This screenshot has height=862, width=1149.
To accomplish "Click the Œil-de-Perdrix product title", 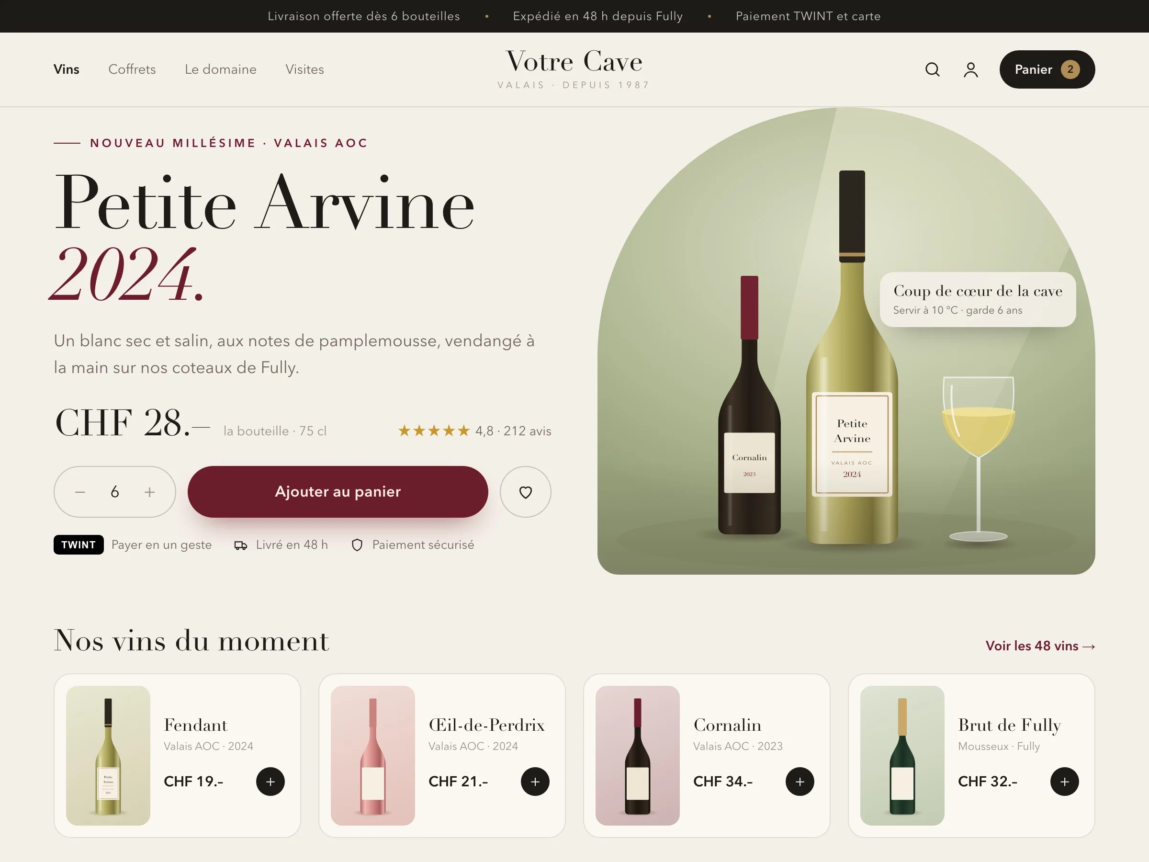I will pos(487,725).
